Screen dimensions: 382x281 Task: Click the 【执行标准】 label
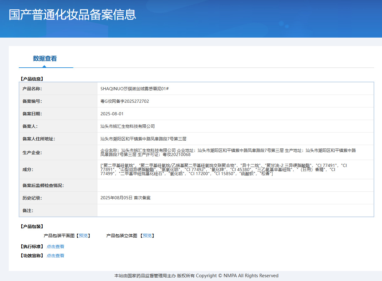click(x=31, y=247)
